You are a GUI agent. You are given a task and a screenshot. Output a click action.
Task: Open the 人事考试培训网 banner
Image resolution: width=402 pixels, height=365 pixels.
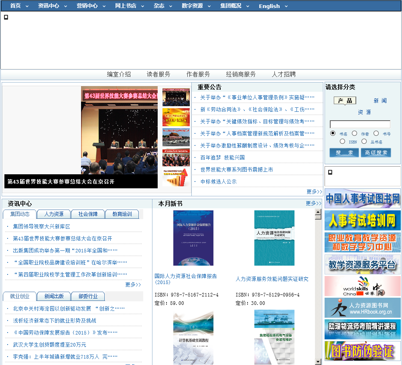(x=363, y=220)
